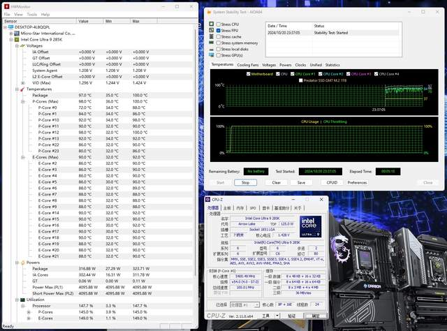Collapse the DESKTOP-4L8QQPL tree node

click(x=5, y=27)
